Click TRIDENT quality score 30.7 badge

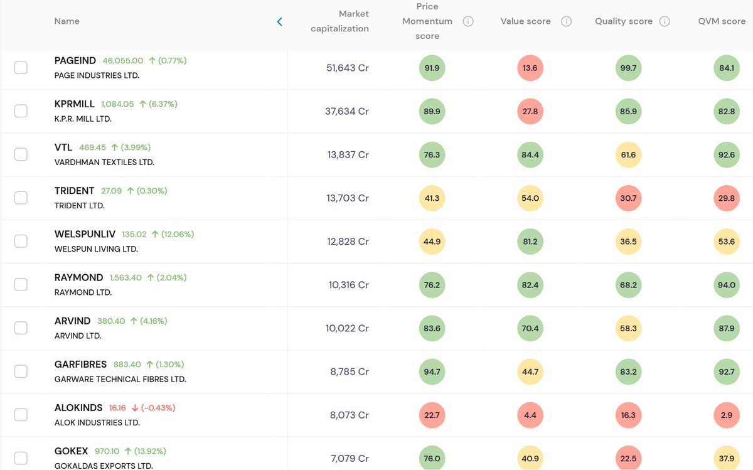tap(628, 198)
